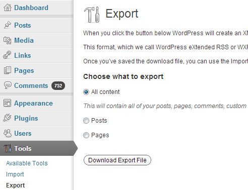Click the 752 pending comments badge
This screenshot has height=190, width=248.
click(x=58, y=85)
